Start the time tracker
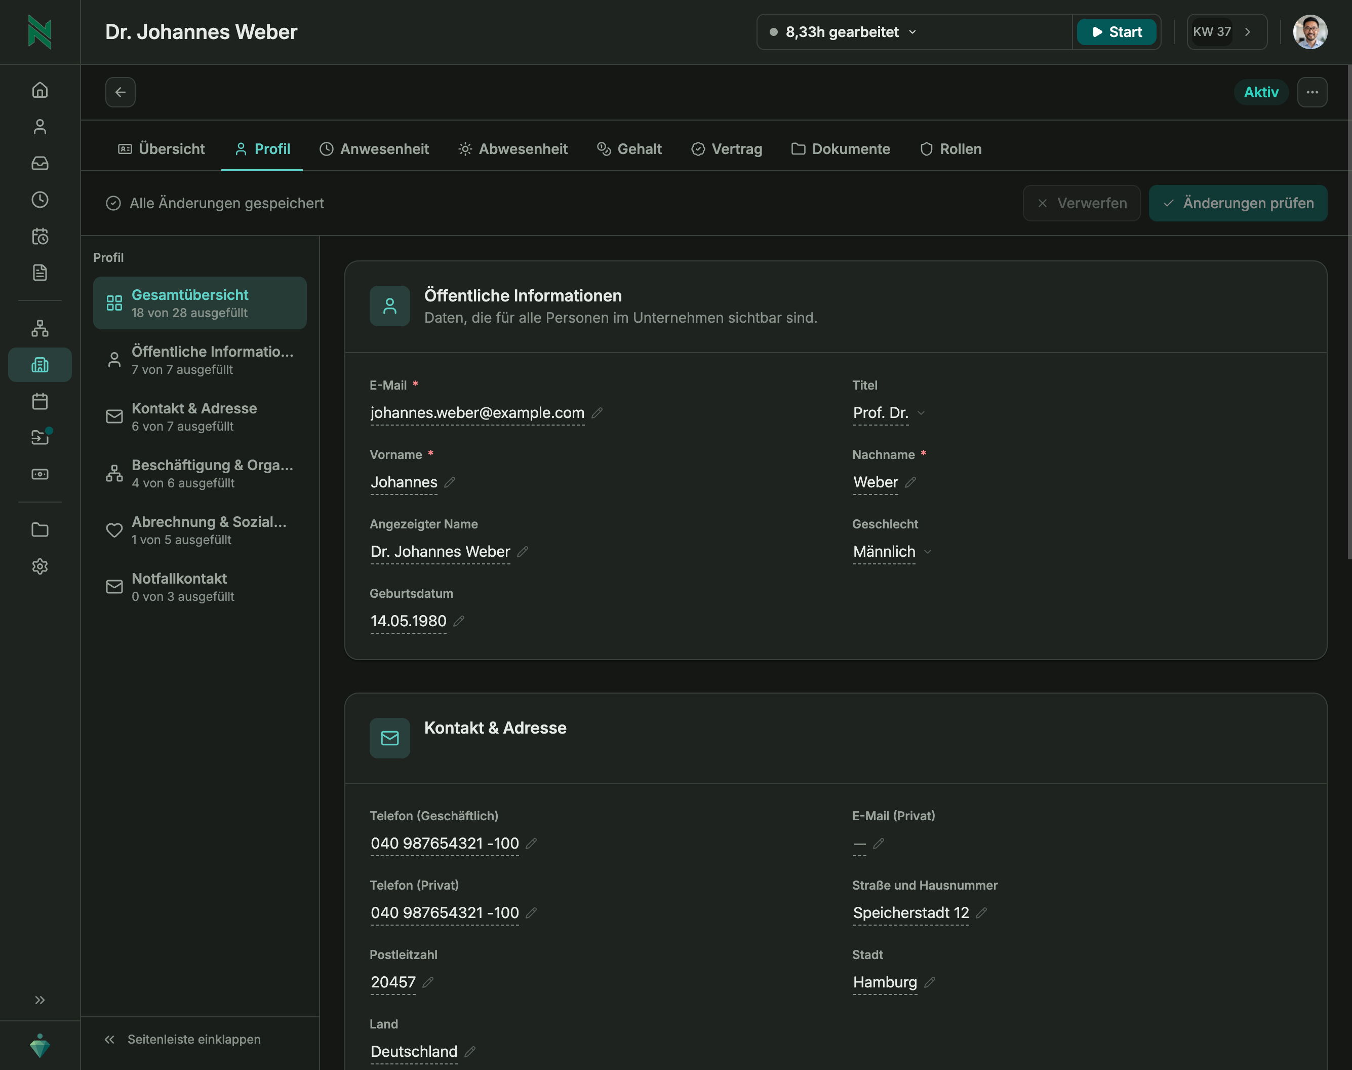 tap(1117, 32)
